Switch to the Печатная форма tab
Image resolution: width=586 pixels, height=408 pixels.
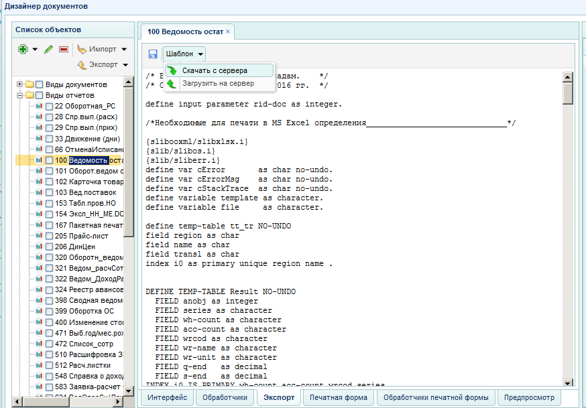(x=339, y=397)
